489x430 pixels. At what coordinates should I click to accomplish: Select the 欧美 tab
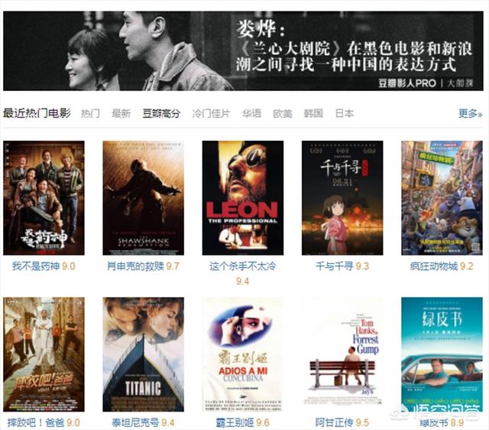(283, 113)
